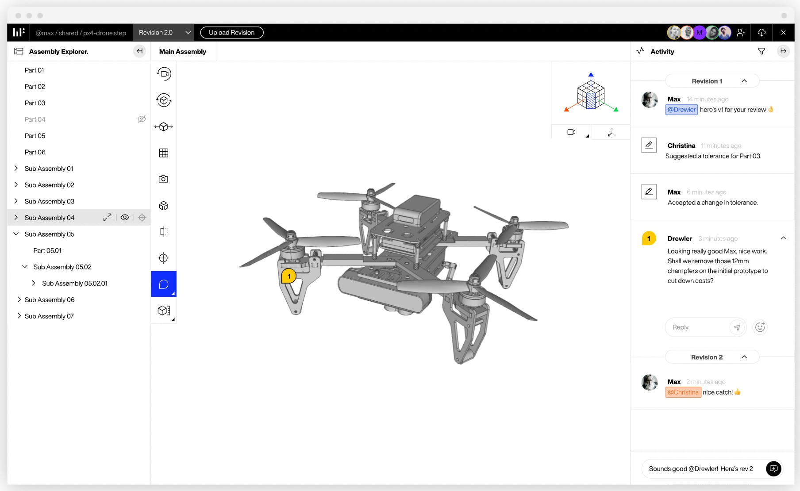Expand Sub Assembly 05.02.01
Viewport: 800px width, 491px height.
point(34,283)
